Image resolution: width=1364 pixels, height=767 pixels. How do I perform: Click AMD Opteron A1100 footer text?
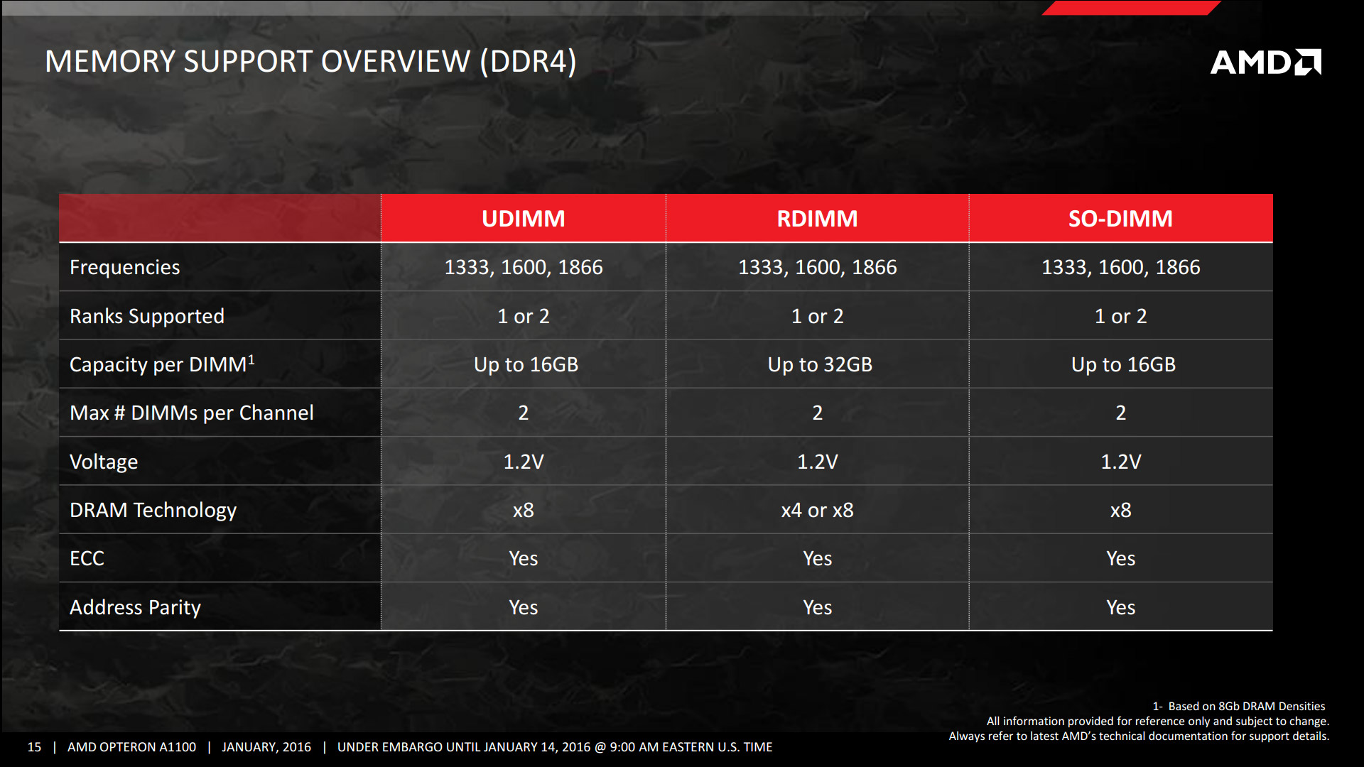[131, 747]
